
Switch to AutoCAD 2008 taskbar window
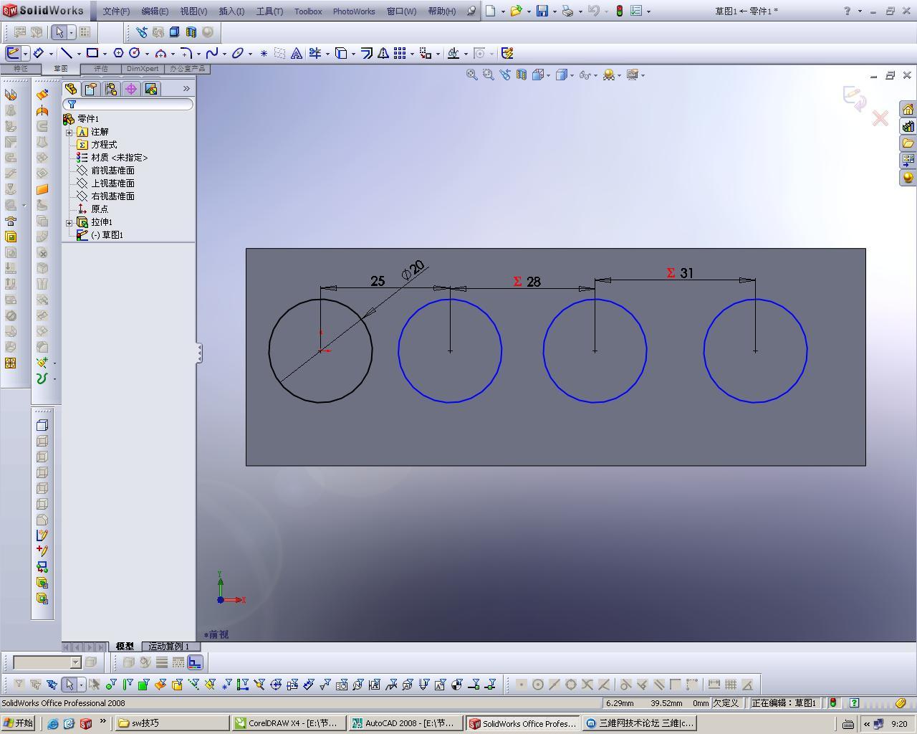[405, 723]
